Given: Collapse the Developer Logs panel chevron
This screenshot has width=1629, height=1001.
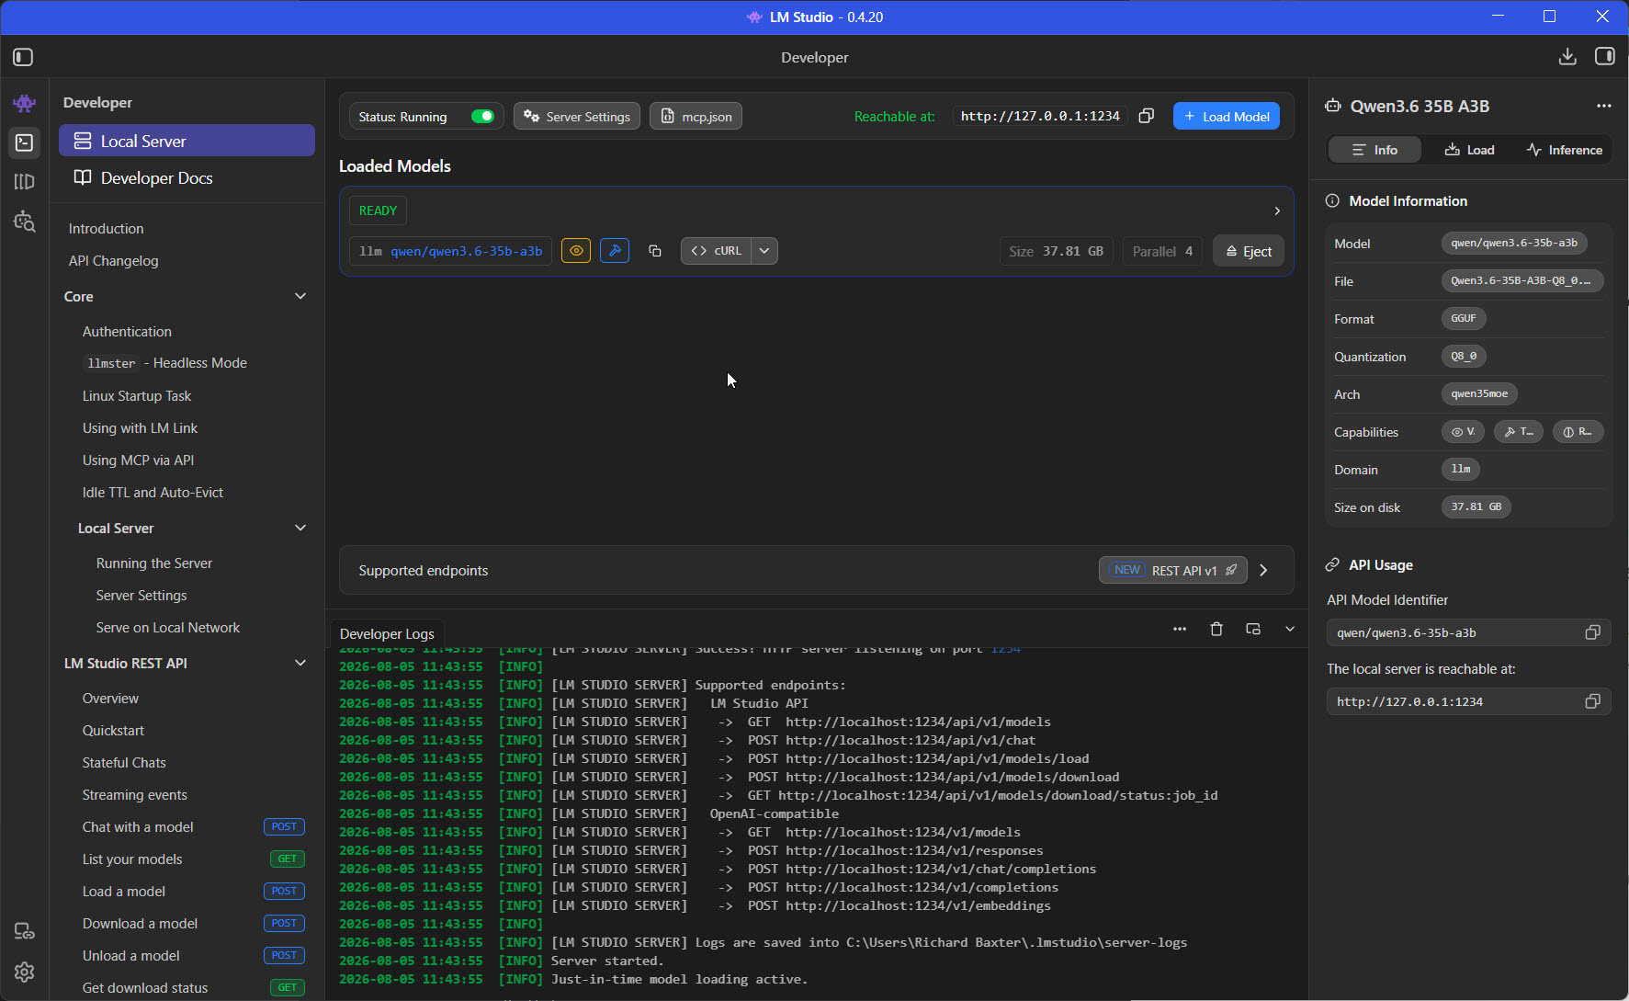Looking at the screenshot, I should pyautogui.click(x=1290, y=629).
